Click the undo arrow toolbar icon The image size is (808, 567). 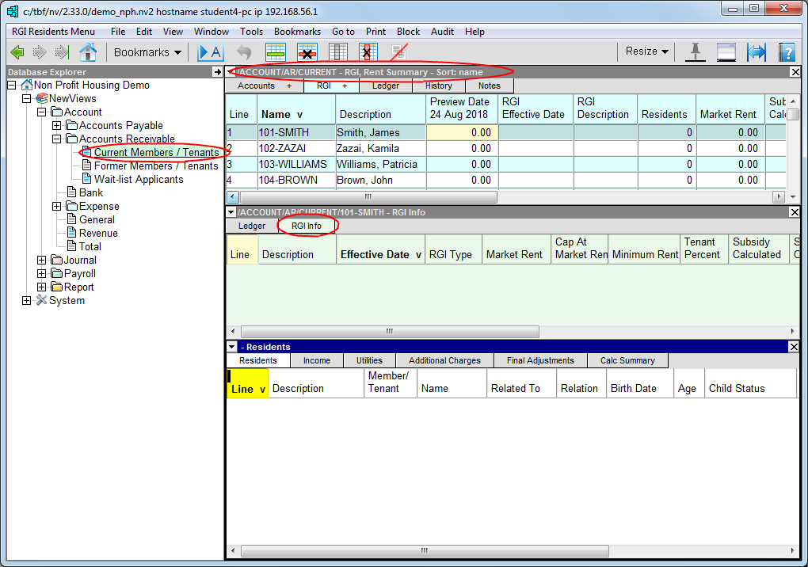coord(244,52)
